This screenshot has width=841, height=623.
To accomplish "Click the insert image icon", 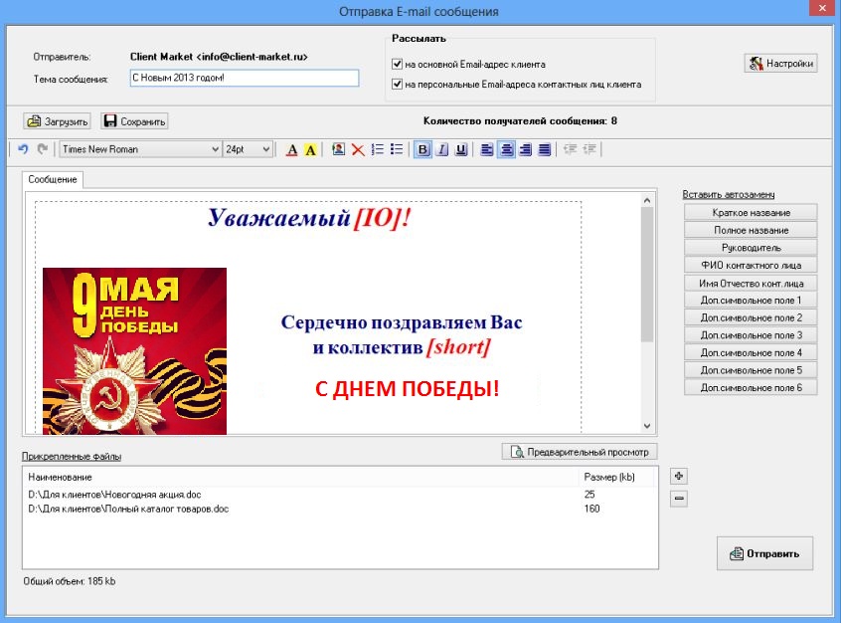I will (x=338, y=149).
